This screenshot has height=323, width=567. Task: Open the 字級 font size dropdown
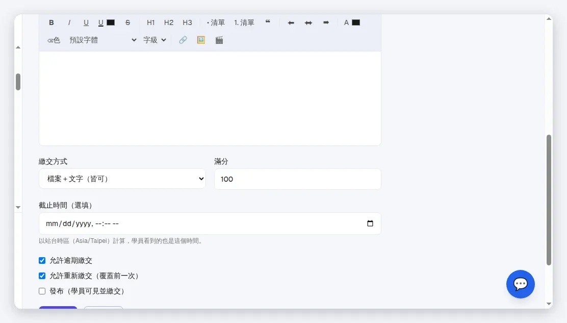tap(154, 40)
